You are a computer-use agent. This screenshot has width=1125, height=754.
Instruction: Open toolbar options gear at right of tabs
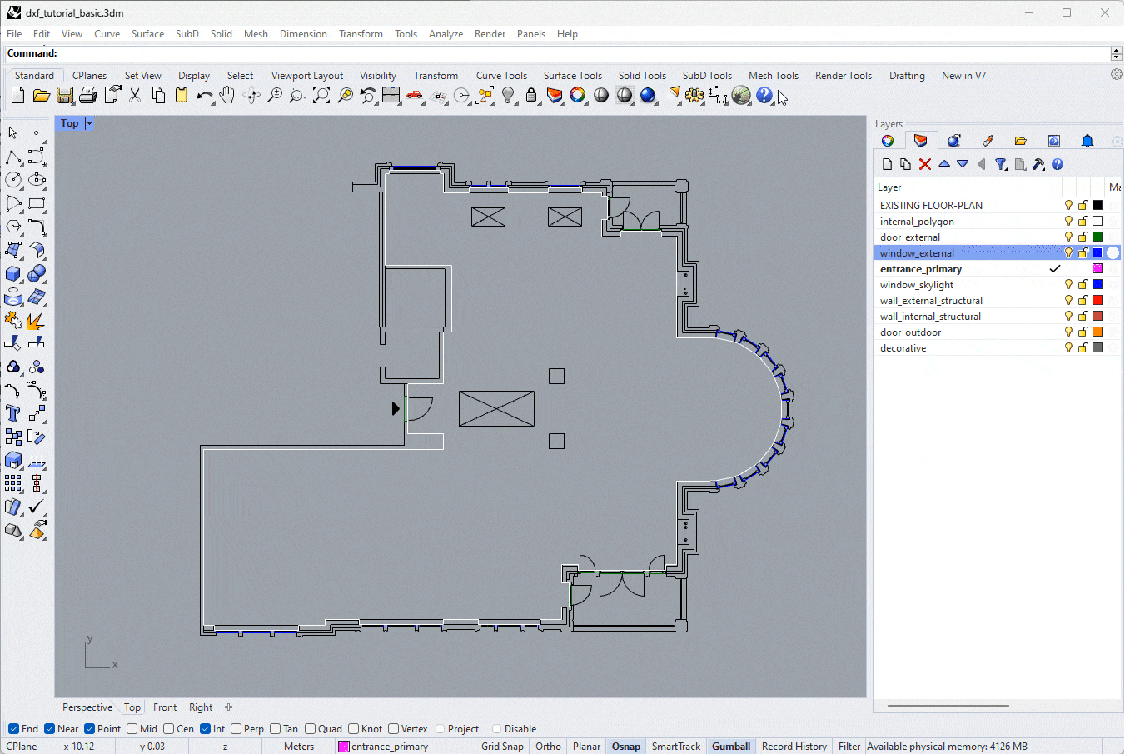tap(1116, 75)
